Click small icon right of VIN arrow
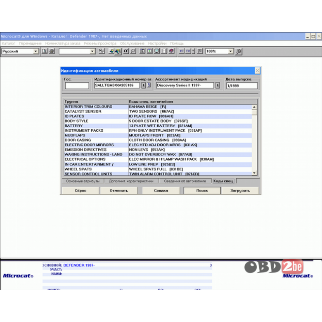The width and height of the screenshot is (322, 322). coord(149,85)
